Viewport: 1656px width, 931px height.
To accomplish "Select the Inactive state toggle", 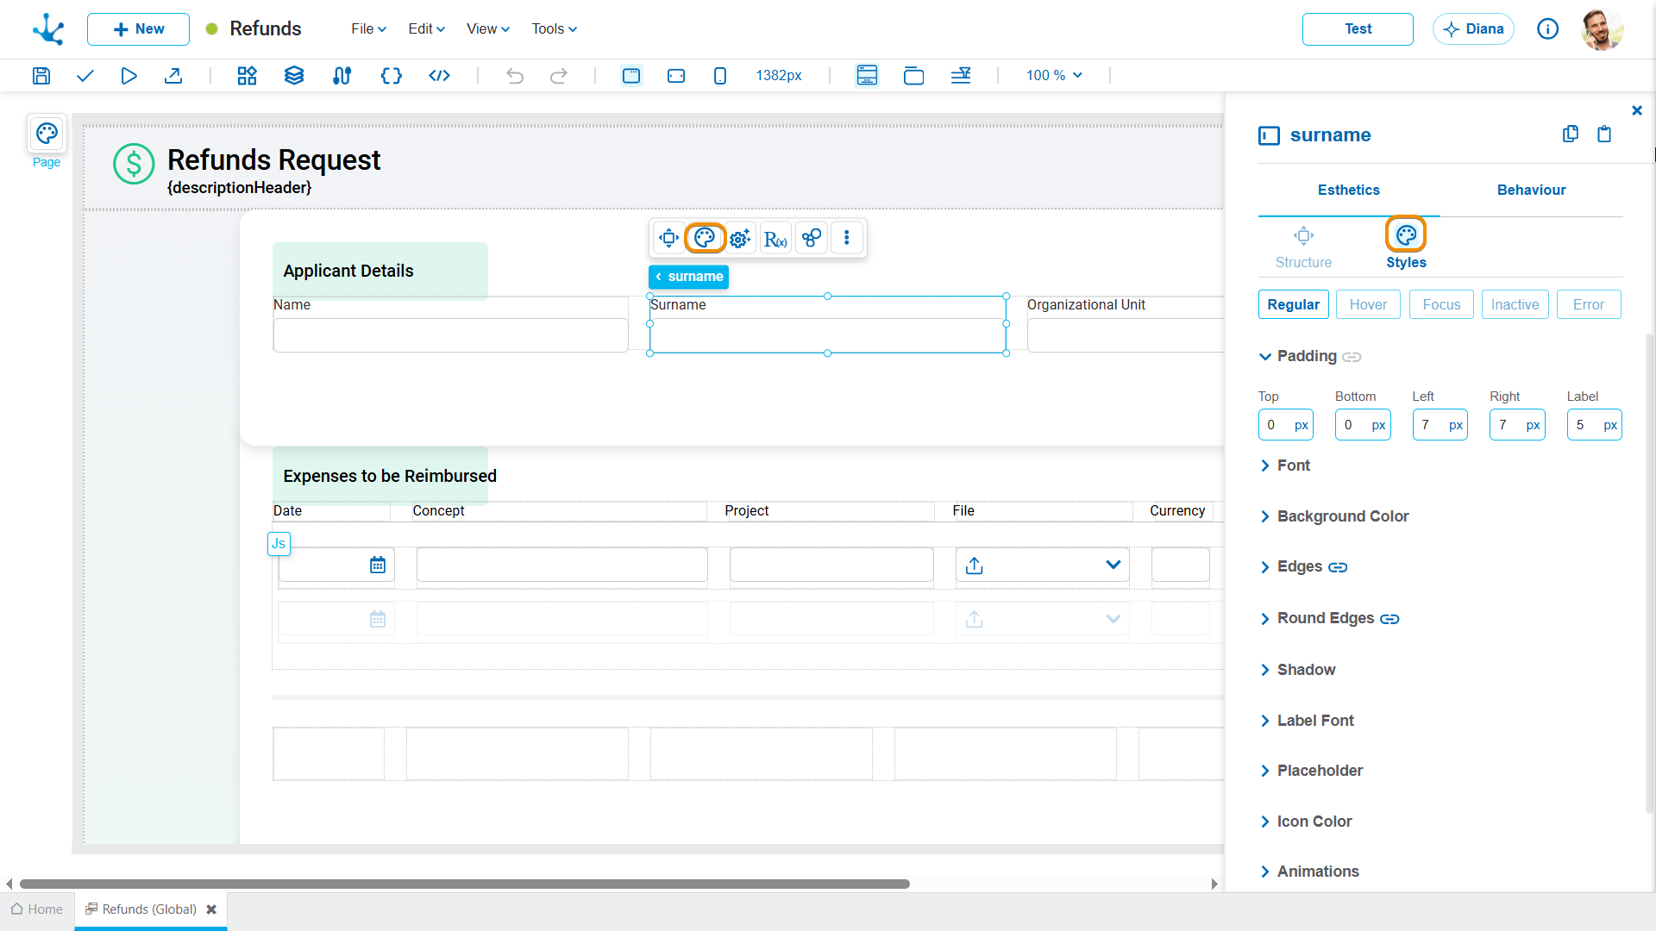I will [1515, 304].
